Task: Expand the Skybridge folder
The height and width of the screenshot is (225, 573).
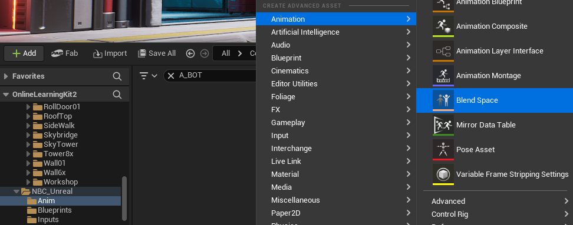Action: 28,135
